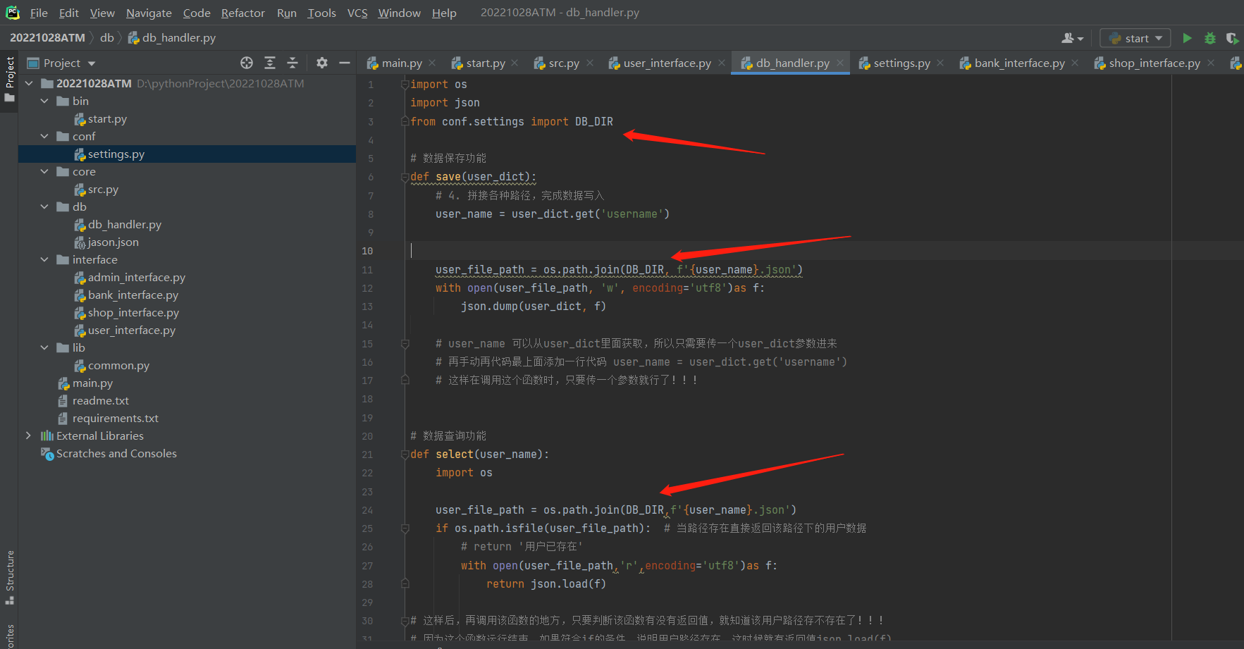
Task: Close the shop_interface.py editor tab
Action: pos(1211,63)
